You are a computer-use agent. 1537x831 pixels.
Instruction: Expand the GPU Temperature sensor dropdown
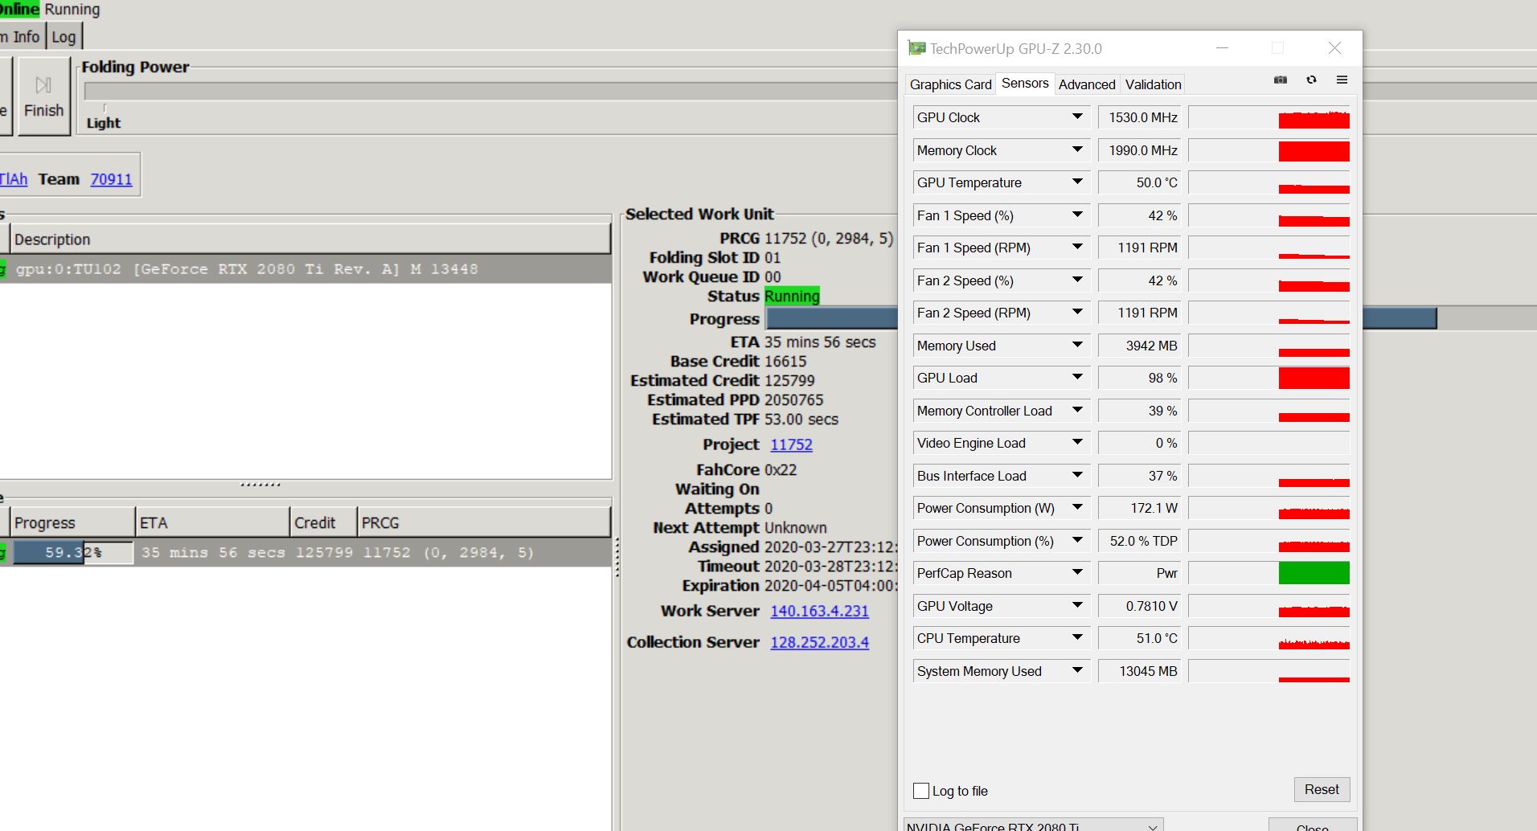pyautogui.click(x=1077, y=182)
